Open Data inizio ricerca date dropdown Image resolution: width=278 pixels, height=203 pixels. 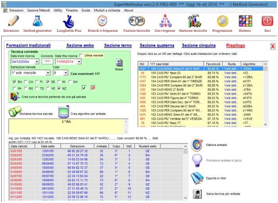pos(37,62)
